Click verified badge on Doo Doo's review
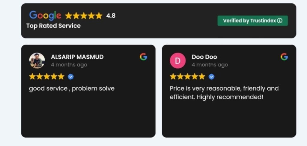Image resolution: width=307 pixels, height=146 pixels. [x=211, y=77]
